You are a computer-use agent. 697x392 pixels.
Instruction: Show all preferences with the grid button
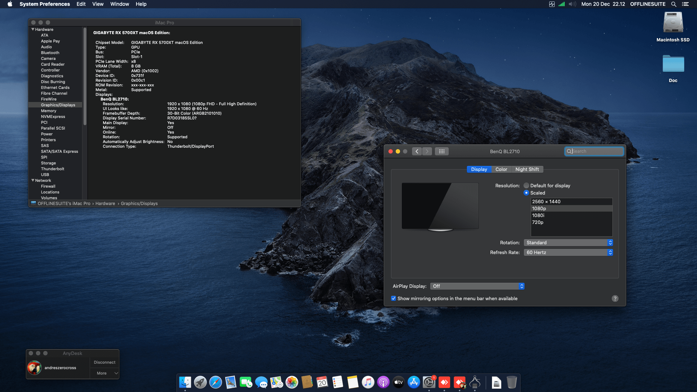coord(442,151)
